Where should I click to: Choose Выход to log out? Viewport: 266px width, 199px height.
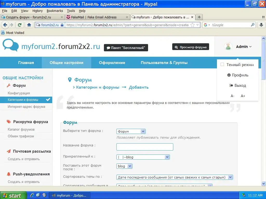(x=238, y=86)
